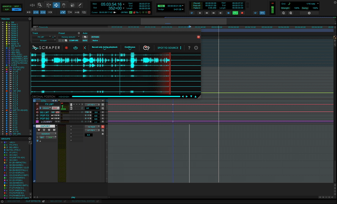The width and height of the screenshot is (337, 204).
Task: Select the Trim tool
Action: 48,5
